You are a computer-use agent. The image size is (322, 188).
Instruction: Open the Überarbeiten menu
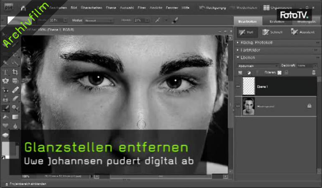[92, 8]
